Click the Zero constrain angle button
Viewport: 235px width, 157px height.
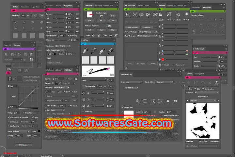coord(112,16)
